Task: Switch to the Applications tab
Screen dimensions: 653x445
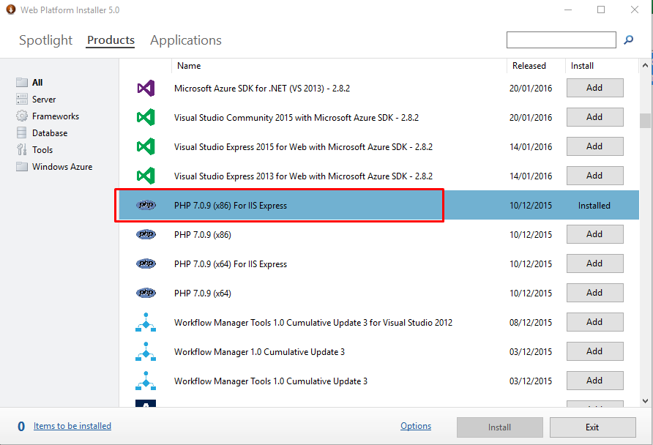Action: tap(186, 40)
